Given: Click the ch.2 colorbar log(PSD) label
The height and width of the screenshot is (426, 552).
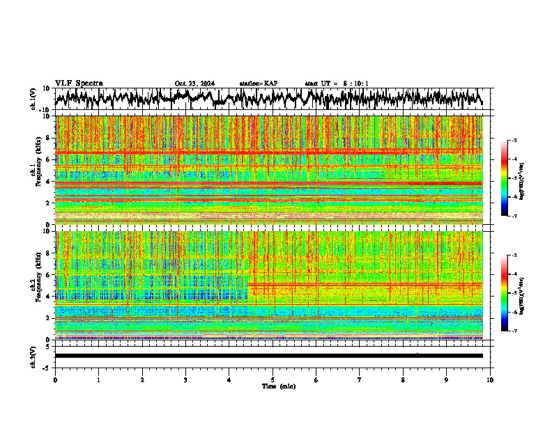Looking at the screenshot, I should (522, 296).
